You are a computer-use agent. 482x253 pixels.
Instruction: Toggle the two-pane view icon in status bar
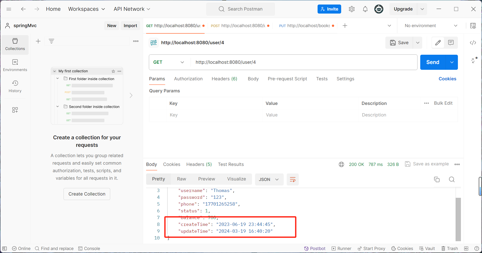coord(466,248)
